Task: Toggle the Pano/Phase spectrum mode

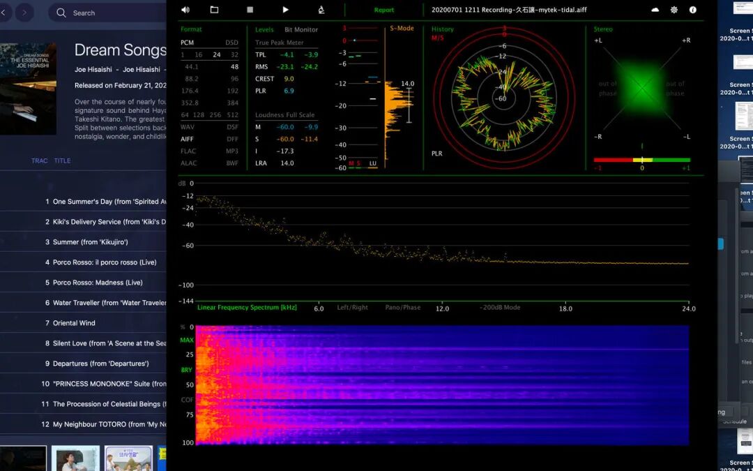Action: coord(402,308)
